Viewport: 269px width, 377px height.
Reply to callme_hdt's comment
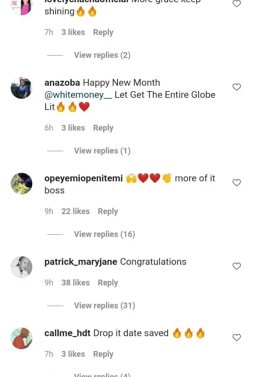[x=103, y=354]
